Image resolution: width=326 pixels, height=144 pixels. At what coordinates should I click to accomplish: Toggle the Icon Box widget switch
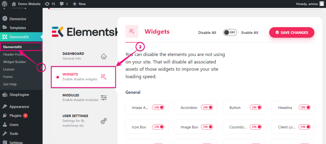point(158,127)
